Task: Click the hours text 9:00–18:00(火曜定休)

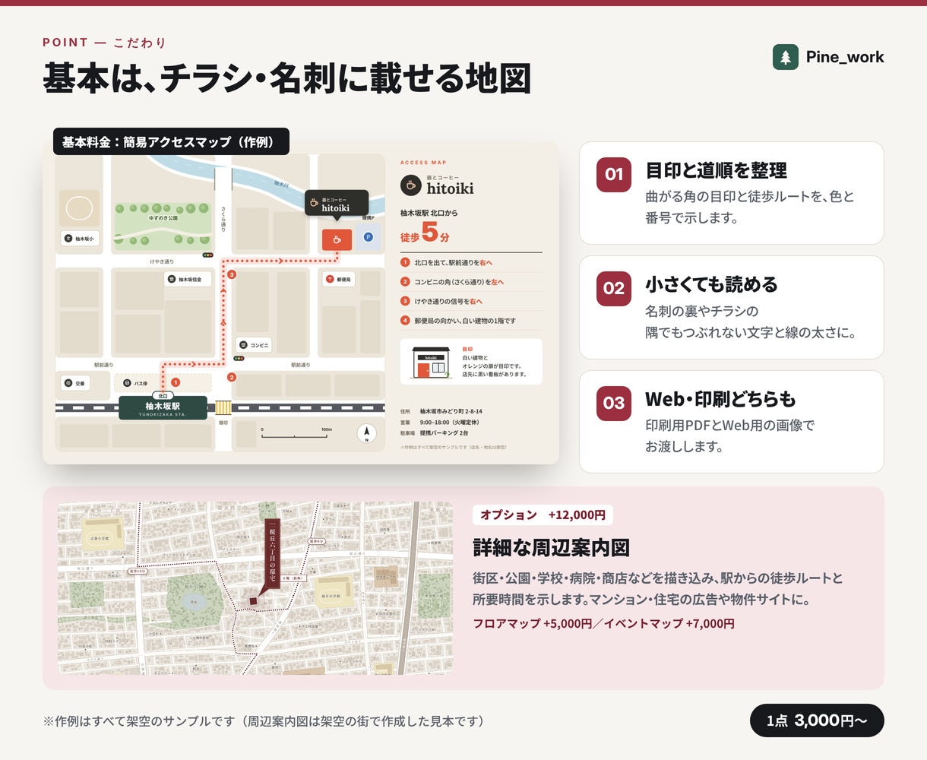Action: click(450, 422)
